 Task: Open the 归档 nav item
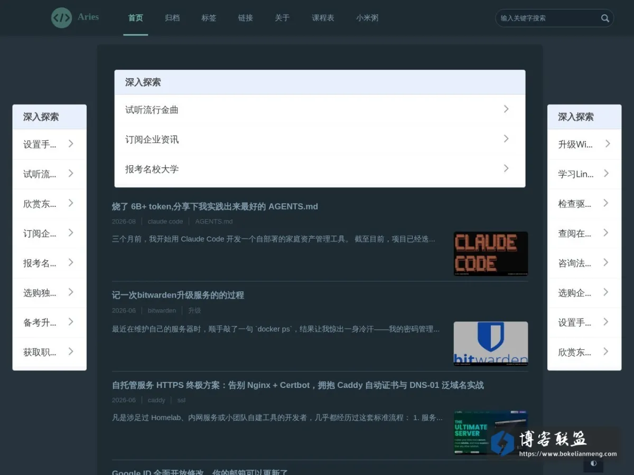172,18
